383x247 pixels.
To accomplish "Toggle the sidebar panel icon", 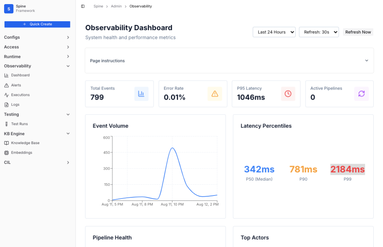I will click(x=83, y=6).
